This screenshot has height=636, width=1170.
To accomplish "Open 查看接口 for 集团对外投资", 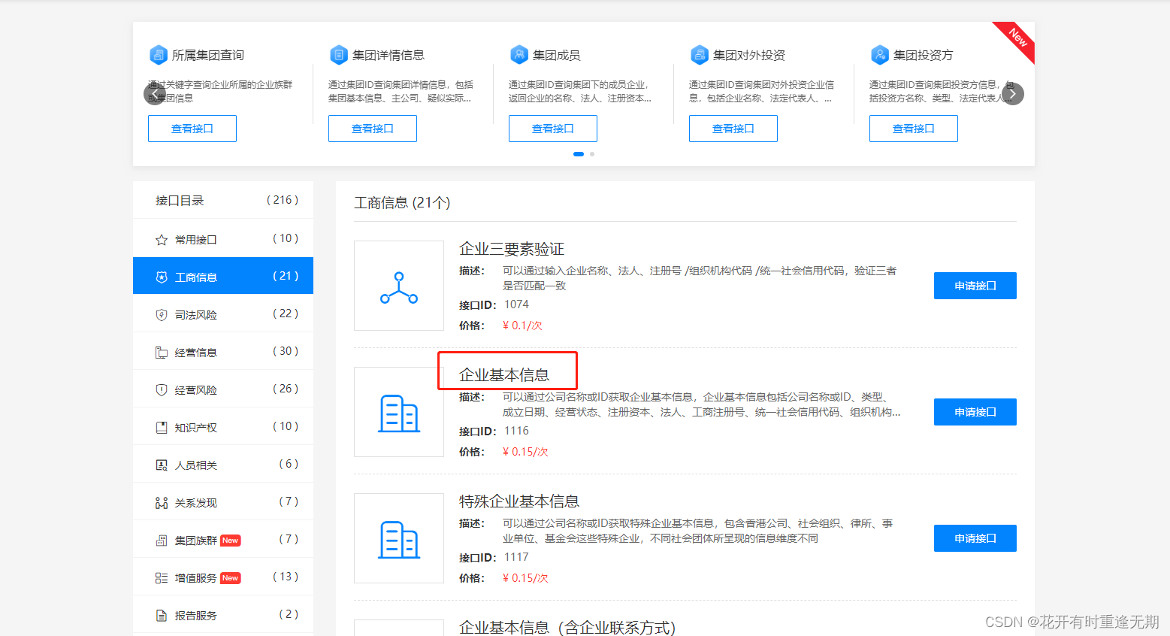I will tap(733, 129).
